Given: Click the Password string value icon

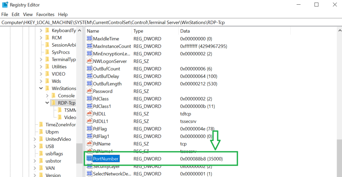Looking at the screenshot, I should 89,91.
